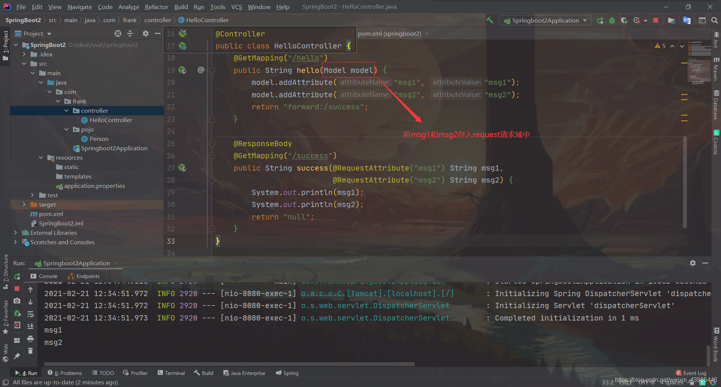
Task: Toggle the Structure tool window
Action: (6, 272)
